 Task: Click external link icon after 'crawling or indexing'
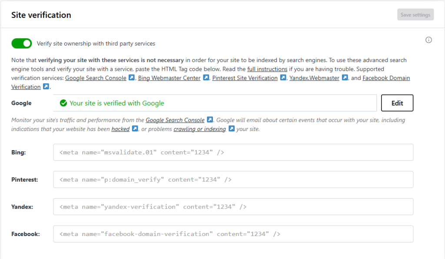click(232, 129)
